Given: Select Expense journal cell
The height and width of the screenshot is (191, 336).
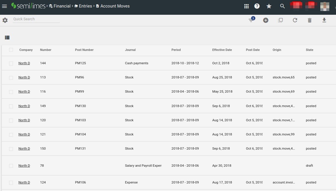Looking at the screenshot, I should [131, 182].
